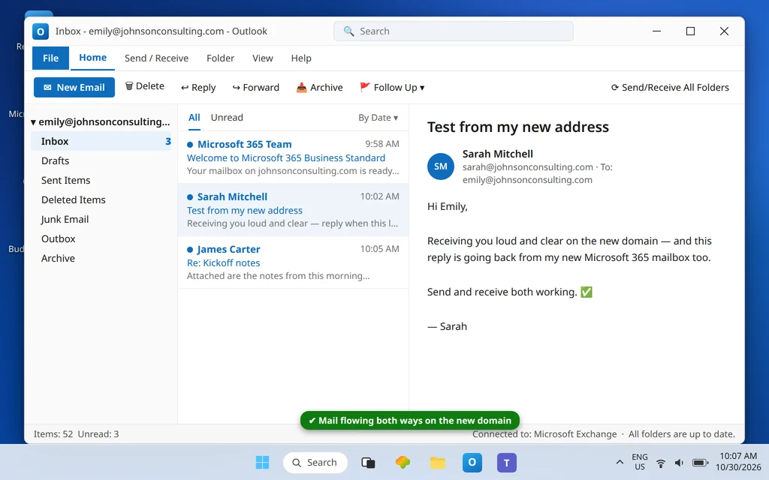Open the Deleted Items folder

(101, 199)
